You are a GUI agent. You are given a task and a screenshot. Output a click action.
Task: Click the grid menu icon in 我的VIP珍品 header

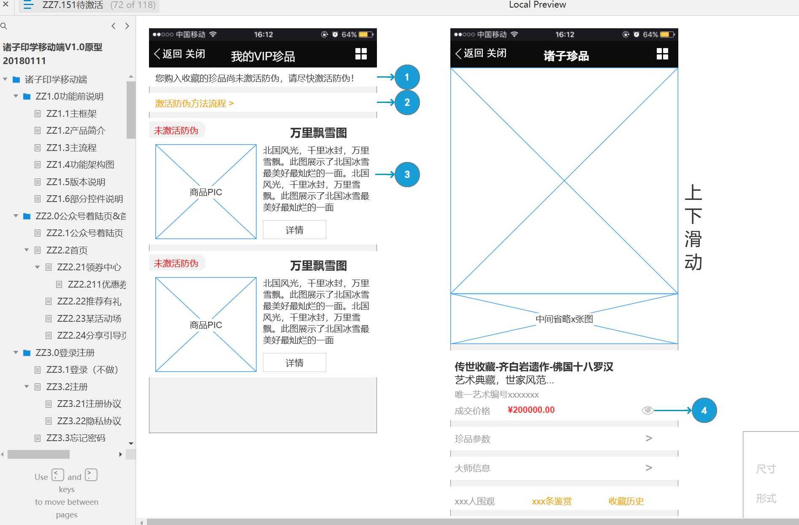[x=361, y=54]
